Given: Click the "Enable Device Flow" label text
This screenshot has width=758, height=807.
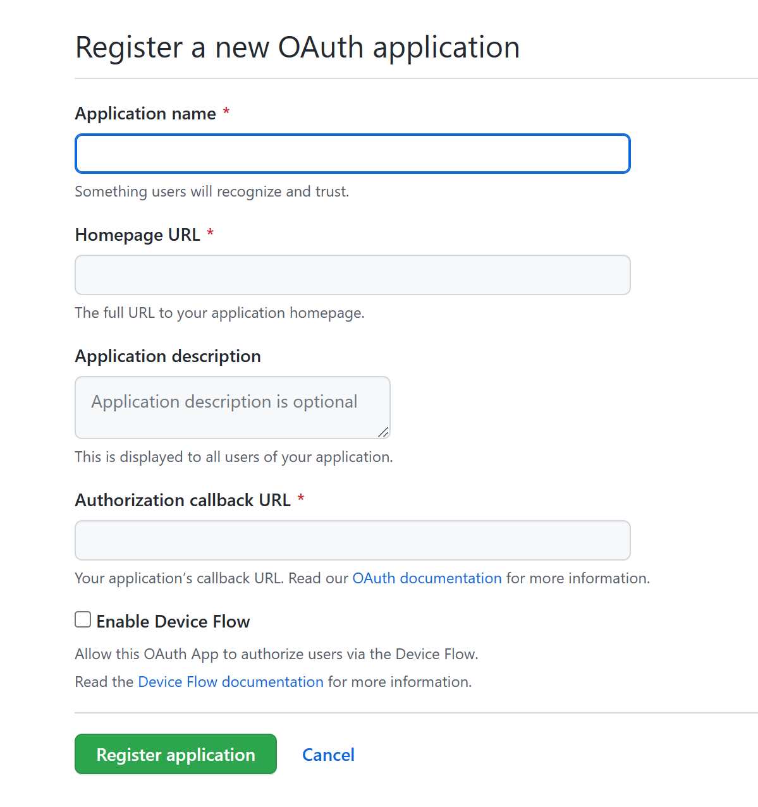Looking at the screenshot, I should pyautogui.click(x=173, y=622).
